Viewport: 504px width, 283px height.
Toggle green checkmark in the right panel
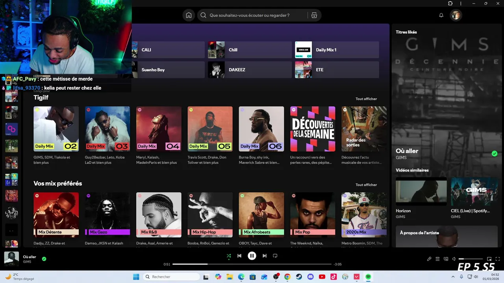click(x=495, y=154)
